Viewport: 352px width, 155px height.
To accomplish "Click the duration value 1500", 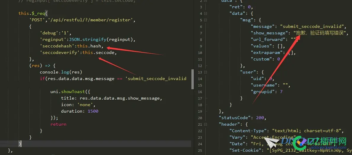I will [x=93, y=111].
